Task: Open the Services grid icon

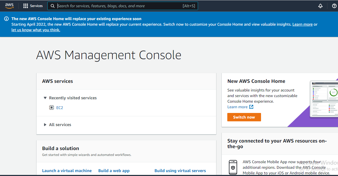Action: tap(25, 6)
